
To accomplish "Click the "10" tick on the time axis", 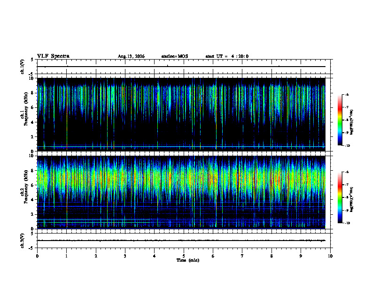I will click(330, 256).
